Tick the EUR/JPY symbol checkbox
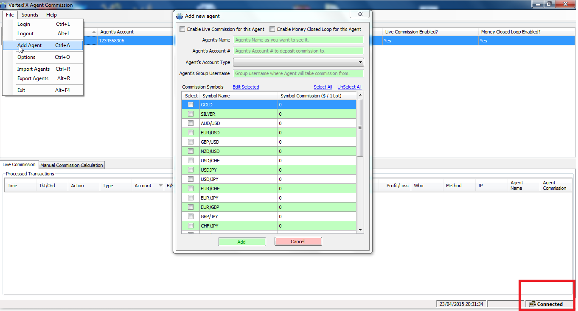Viewport: 578px width, 311px height. pyautogui.click(x=191, y=198)
